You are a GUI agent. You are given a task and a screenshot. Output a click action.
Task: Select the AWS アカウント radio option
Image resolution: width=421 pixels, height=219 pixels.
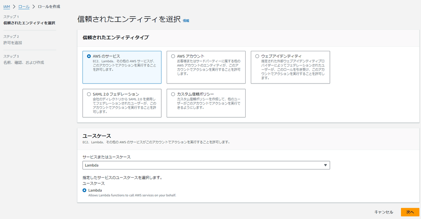coord(173,56)
